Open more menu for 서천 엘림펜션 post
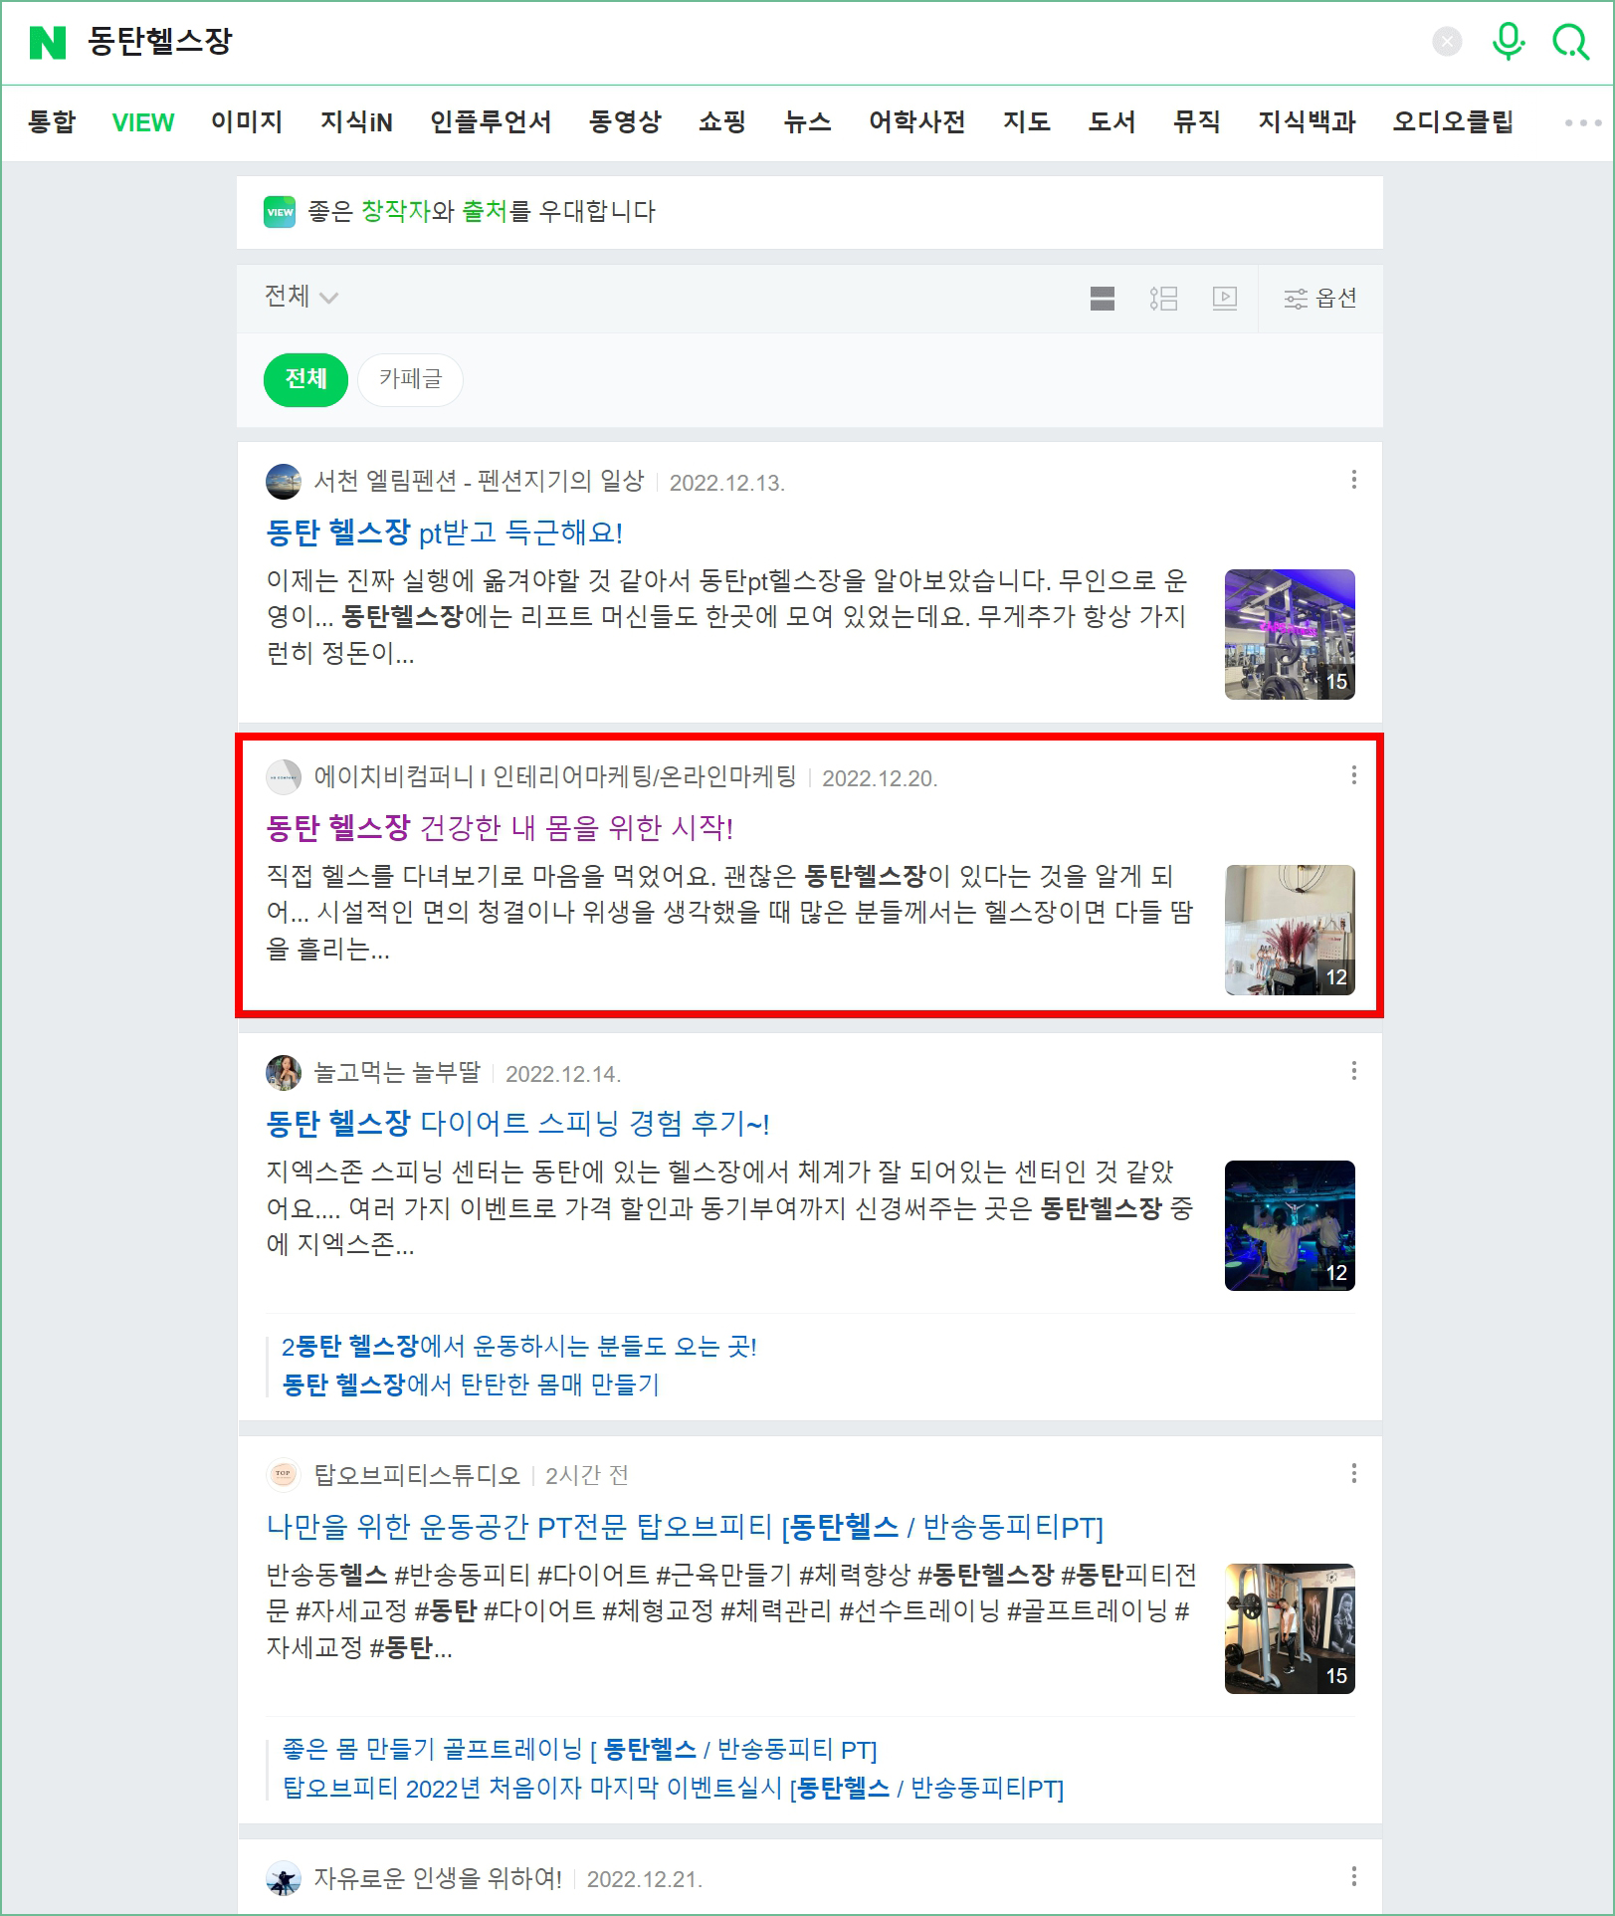Screen dimensions: 1615x1916 coord(1353,480)
